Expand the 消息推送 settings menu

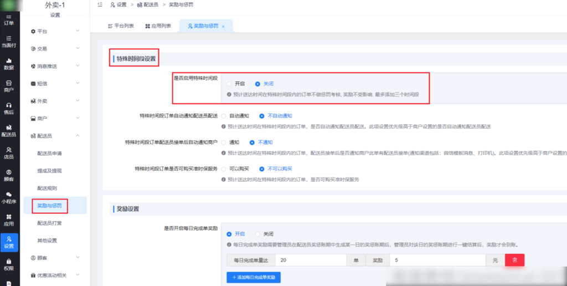(x=55, y=66)
